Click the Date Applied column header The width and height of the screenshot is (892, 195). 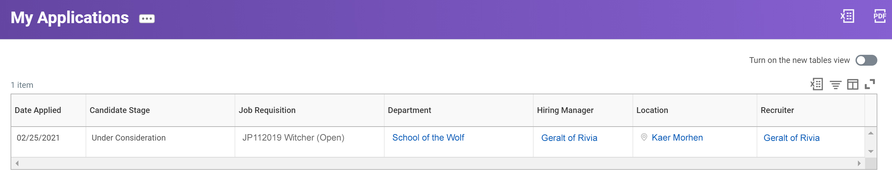pyautogui.click(x=38, y=110)
